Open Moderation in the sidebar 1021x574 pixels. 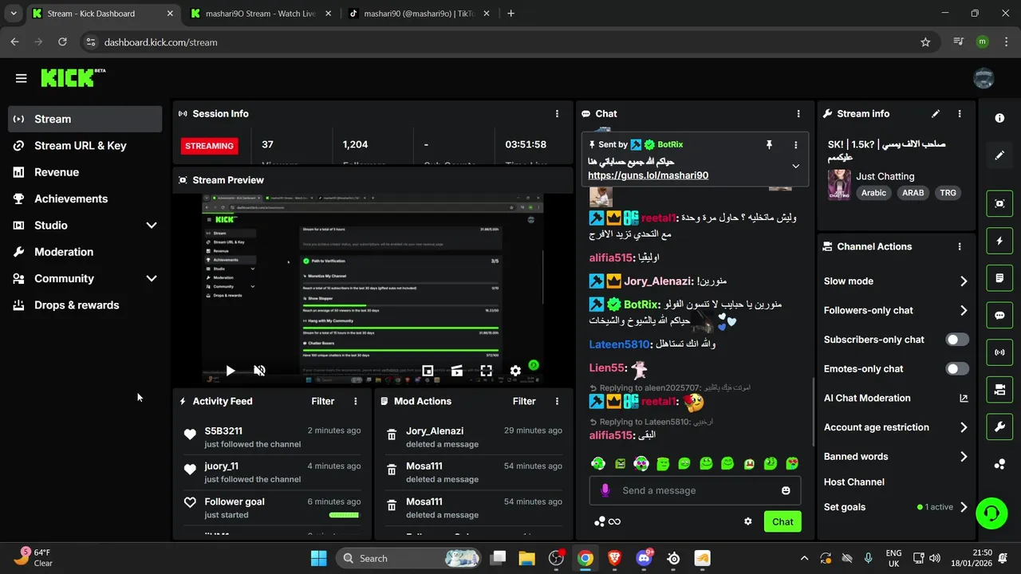85,252
